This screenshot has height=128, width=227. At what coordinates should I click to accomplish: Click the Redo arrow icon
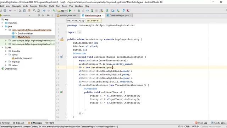(x=15, y=11)
